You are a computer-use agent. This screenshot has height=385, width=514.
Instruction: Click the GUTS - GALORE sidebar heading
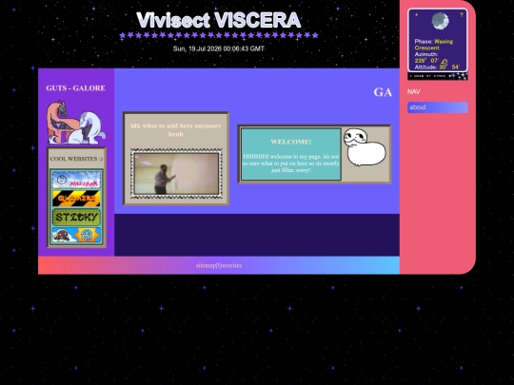coord(76,88)
